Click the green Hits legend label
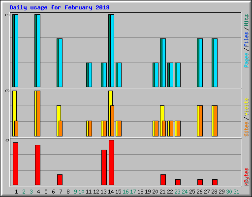This screenshot has height=197, width=252. pos(247,20)
